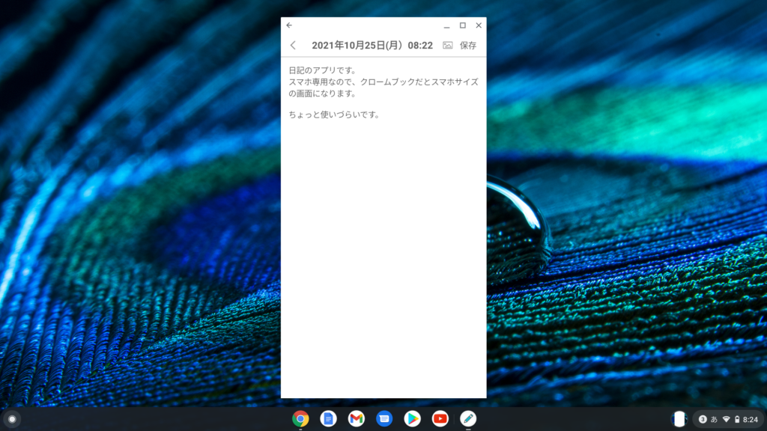Open the screenshot preview thumbnail in the shelf
Viewport: 767px width, 431px height.
click(x=679, y=419)
